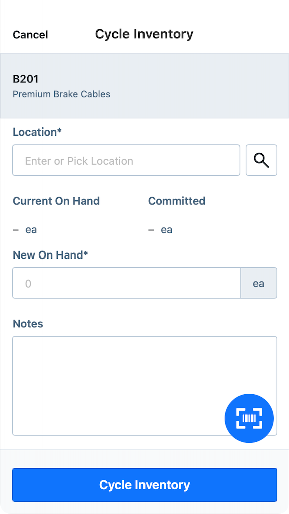Image resolution: width=289 pixels, height=514 pixels.
Task: Select the Location* field label
Action: pyautogui.click(x=37, y=132)
